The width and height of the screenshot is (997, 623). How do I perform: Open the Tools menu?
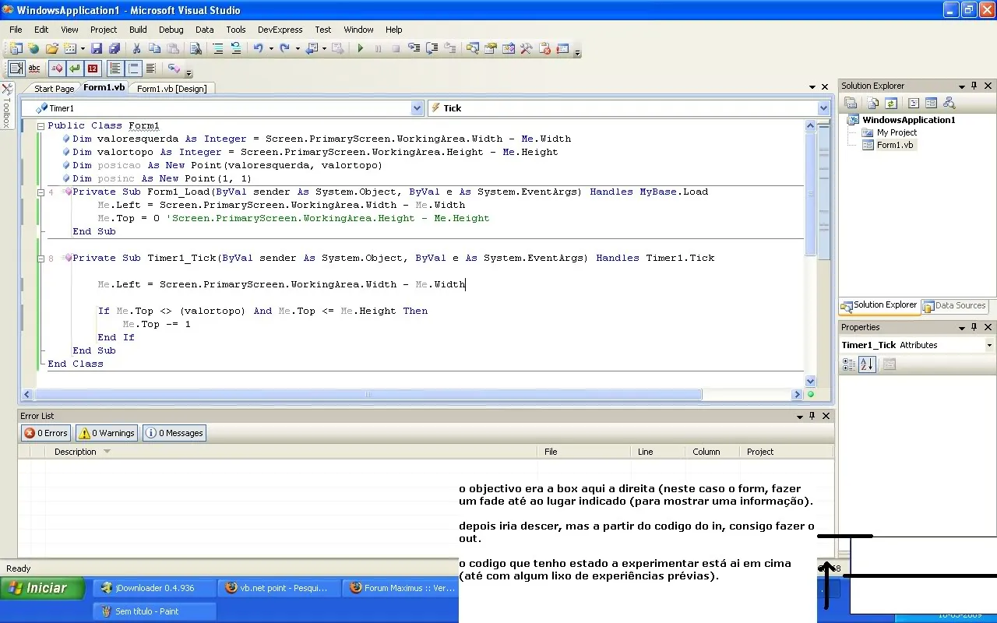point(236,30)
